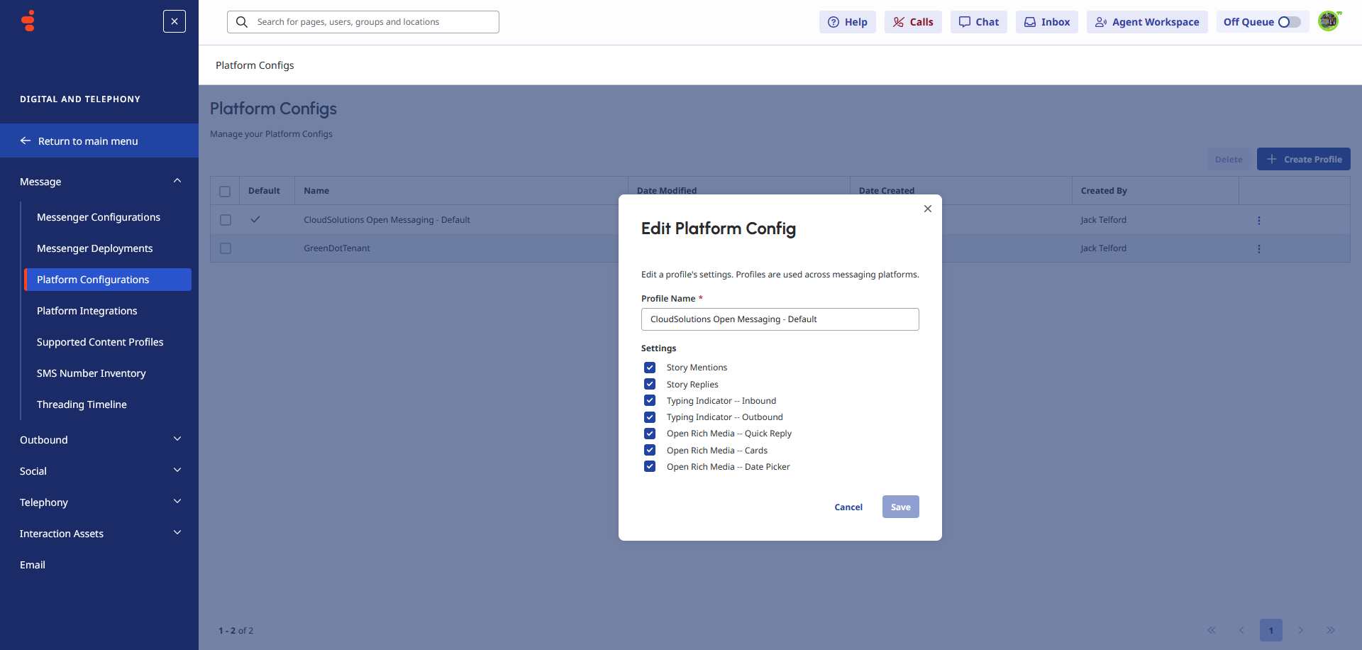
Task: Open the kebab menu on the GreenDotTenant row
Action: coord(1259,248)
